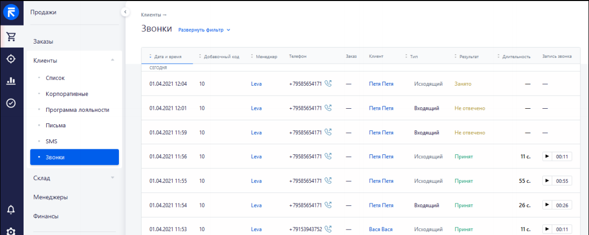Call phone icon for Вася Вася
Image resolution: width=589 pixels, height=235 pixels.
tap(328, 229)
